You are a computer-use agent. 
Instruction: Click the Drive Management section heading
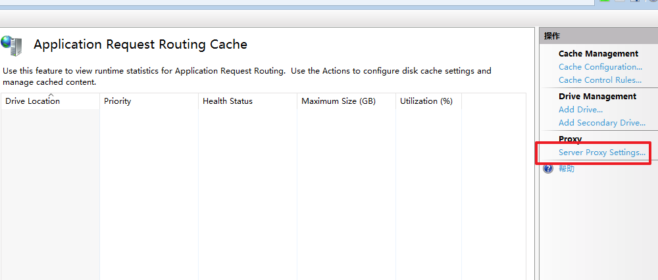pos(597,97)
